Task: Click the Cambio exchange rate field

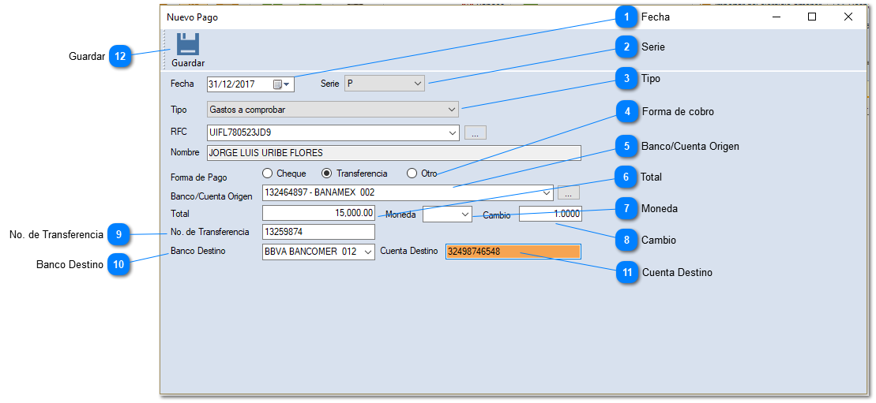Action: pyautogui.click(x=550, y=214)
